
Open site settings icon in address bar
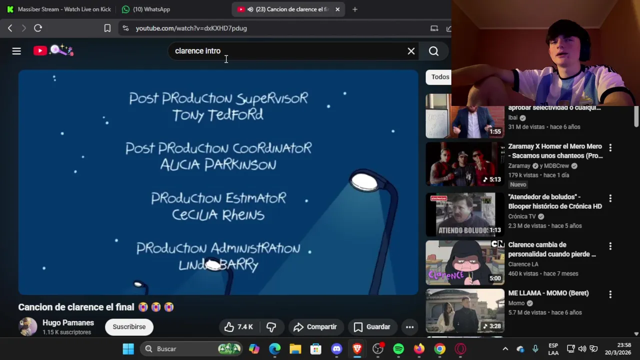[125, 28]
